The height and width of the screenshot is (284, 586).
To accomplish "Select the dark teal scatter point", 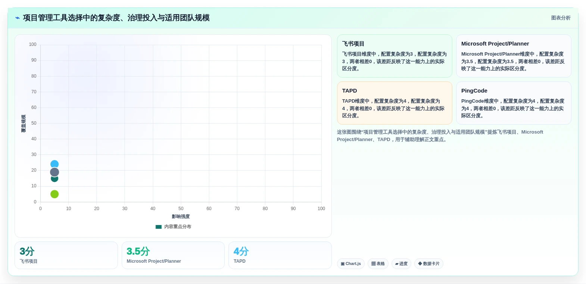I will [54, 179].
